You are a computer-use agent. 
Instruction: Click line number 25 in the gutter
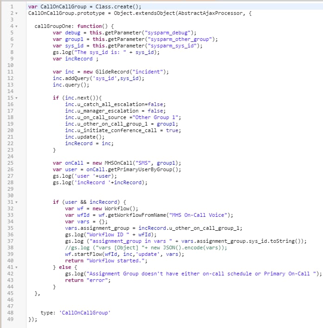tap(10, 163)
